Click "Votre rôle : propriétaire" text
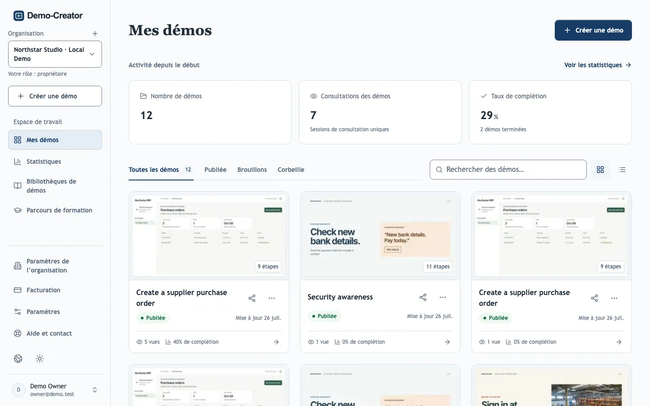The height and width of the screenshot is (406, 650). pyautogui.click(x=37, y=74)
